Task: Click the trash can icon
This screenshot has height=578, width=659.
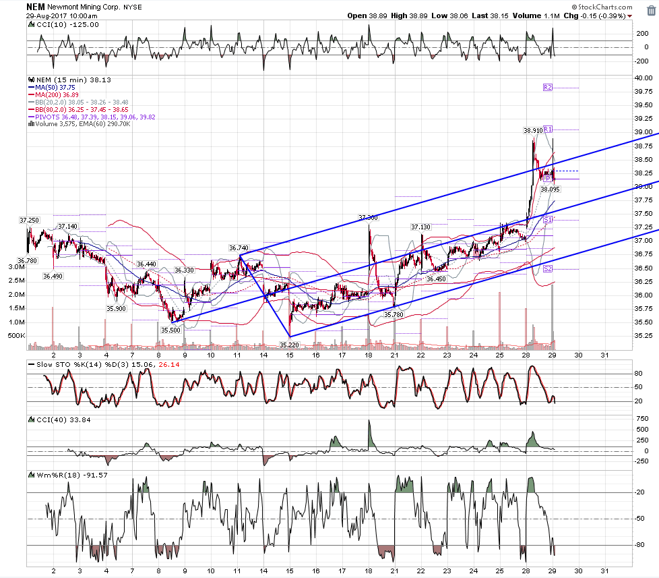Action: (x=651, y=11)
